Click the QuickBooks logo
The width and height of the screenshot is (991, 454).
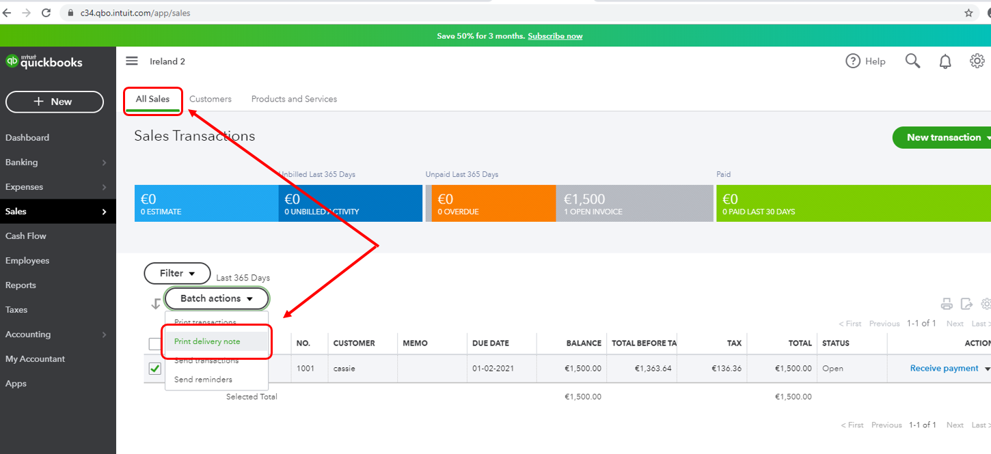point(44,61)
